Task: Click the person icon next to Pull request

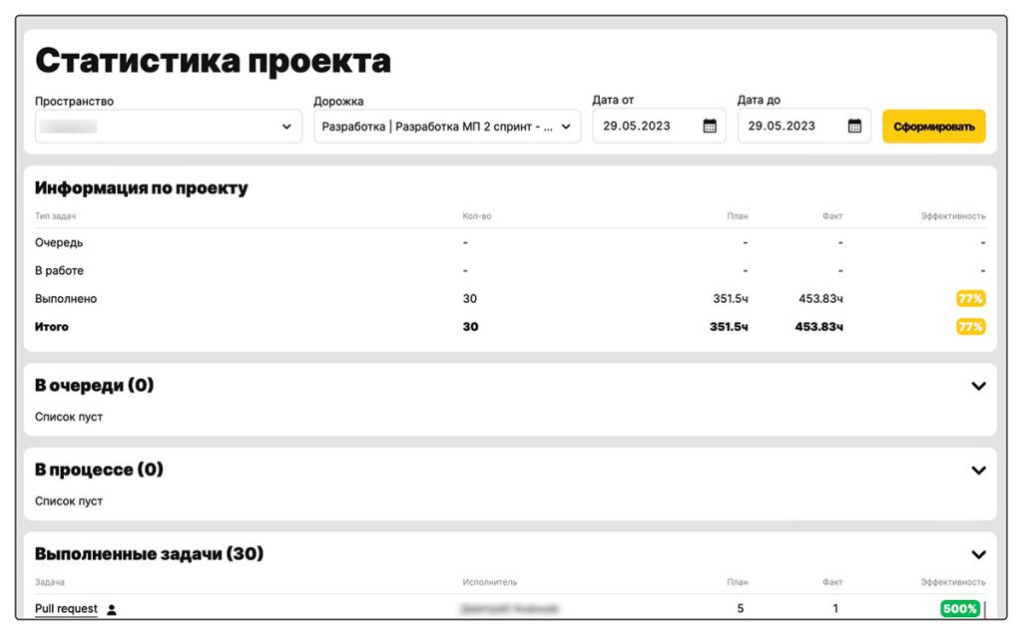Action: [112, 609]
